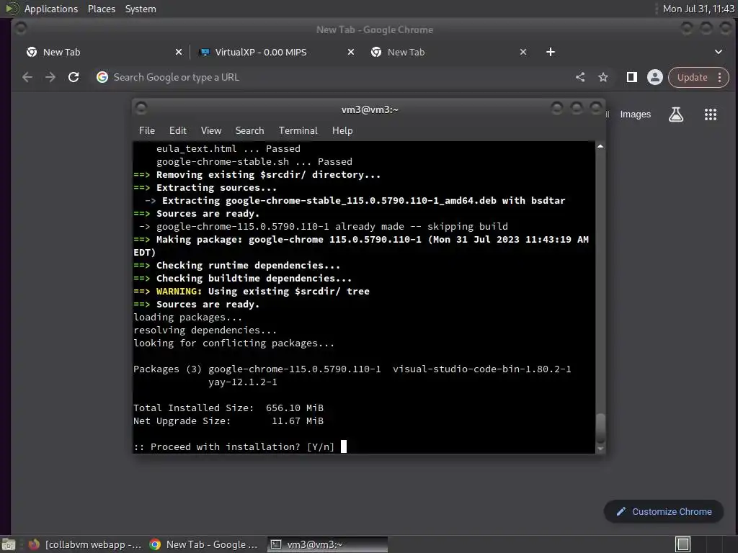Click the 'Net Upgrade Size: 11.67 MiB' line
This screenshot has height=553, width=738.
228,421
